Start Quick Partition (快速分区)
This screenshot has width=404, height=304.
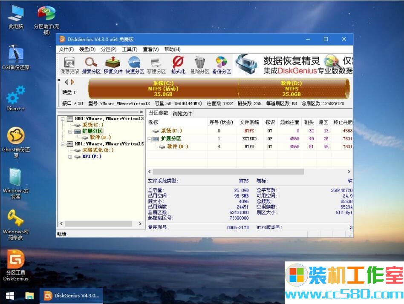135,65
